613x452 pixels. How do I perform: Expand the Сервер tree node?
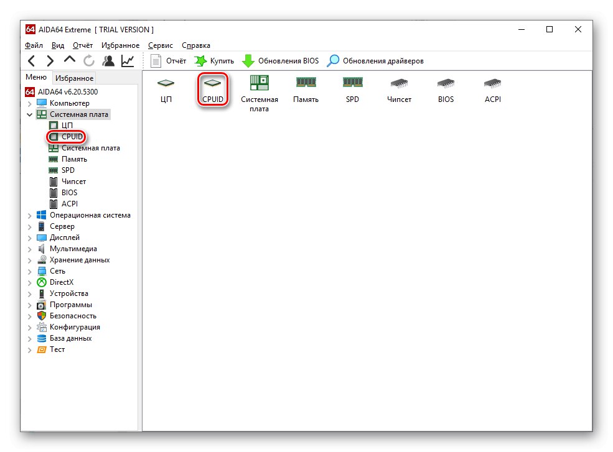[x=30, y=226]
